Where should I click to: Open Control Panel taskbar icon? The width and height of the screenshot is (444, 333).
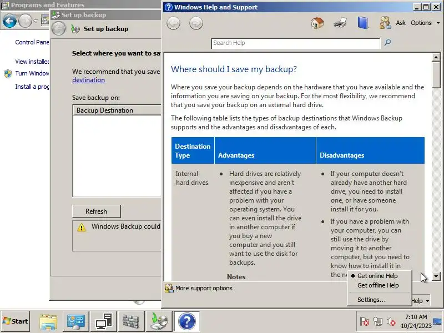tap(75, 321)
